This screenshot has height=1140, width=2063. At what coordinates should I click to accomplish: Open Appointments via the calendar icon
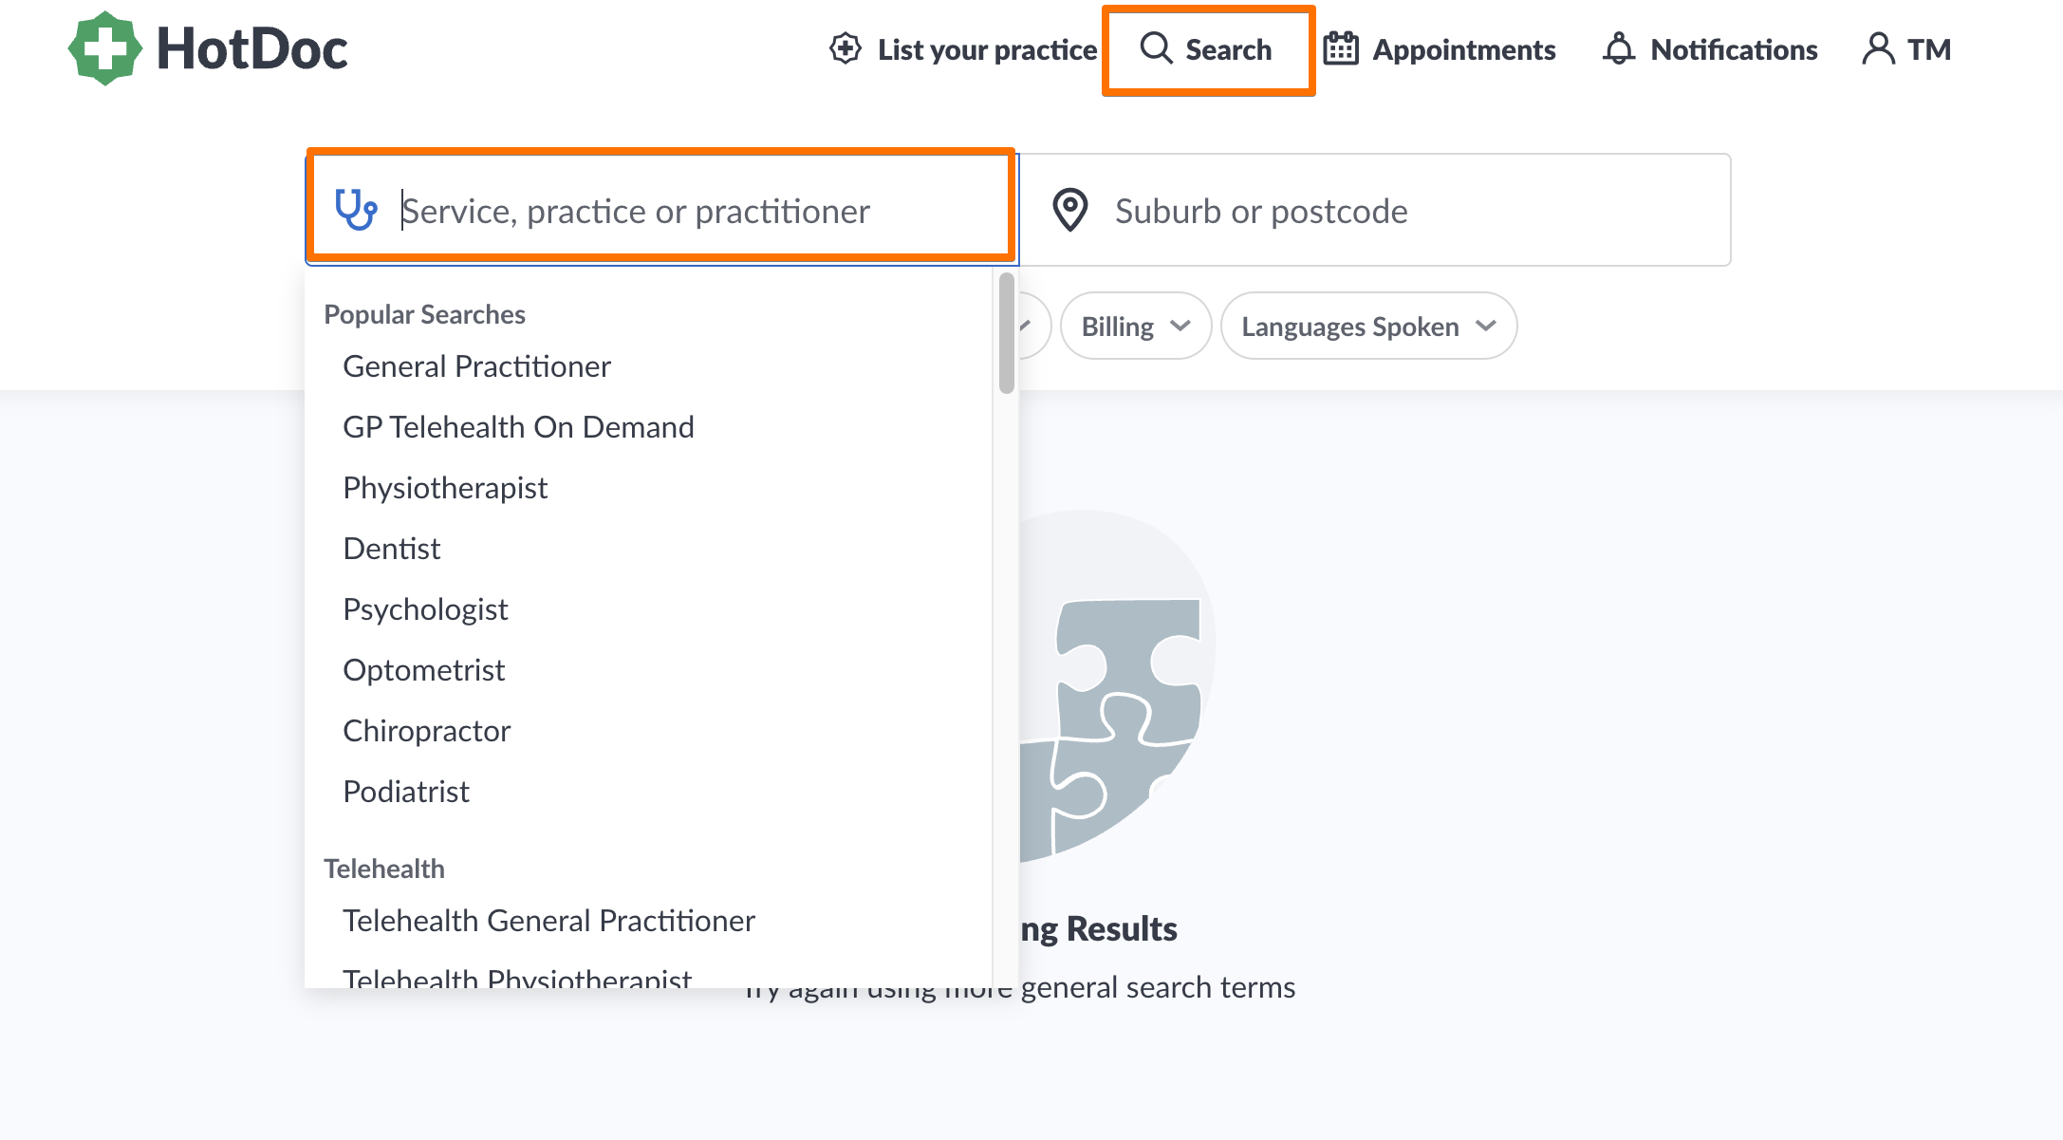(1340, 47)
